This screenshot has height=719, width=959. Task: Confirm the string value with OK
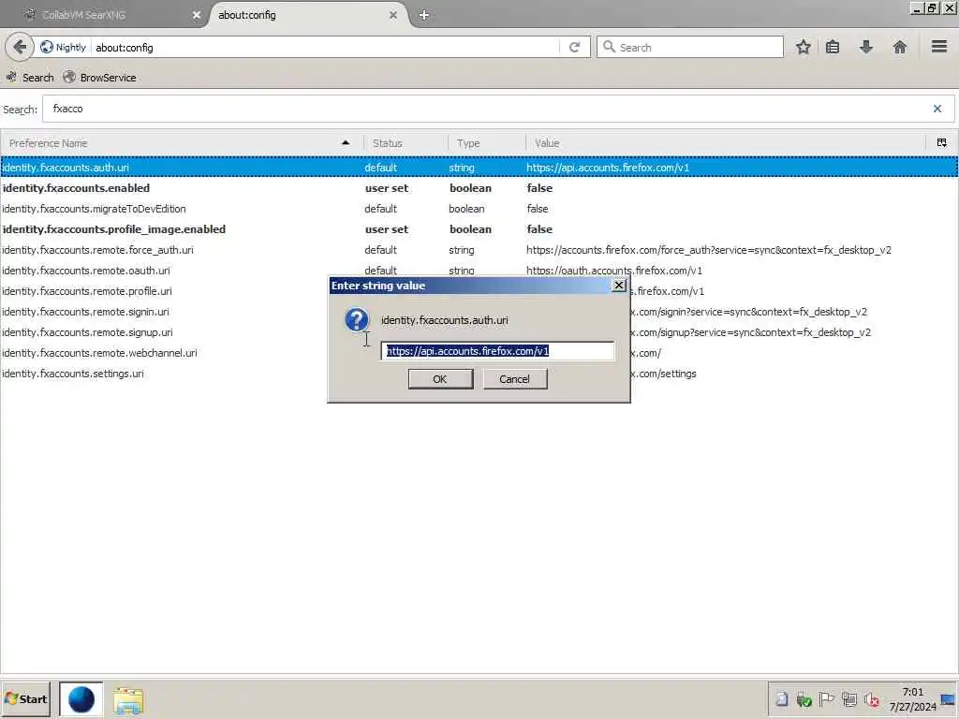440,379
